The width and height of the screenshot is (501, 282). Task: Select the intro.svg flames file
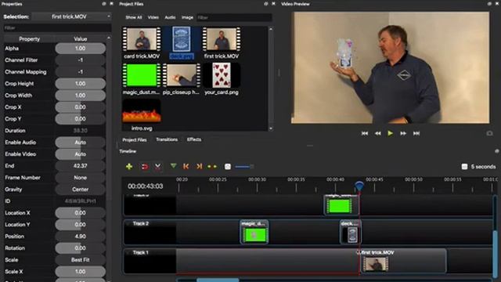(142, 115)
